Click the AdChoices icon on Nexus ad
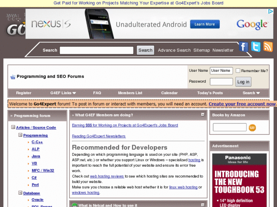277x207 pixels. coord(270,11)
